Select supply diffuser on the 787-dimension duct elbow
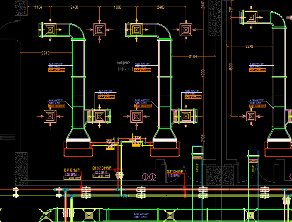The image size is (292, 222). coord(251,18)
